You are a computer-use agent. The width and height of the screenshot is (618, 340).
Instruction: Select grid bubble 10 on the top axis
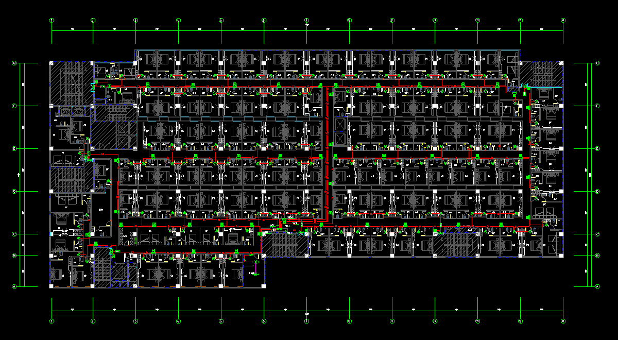[x=435, y=20]
